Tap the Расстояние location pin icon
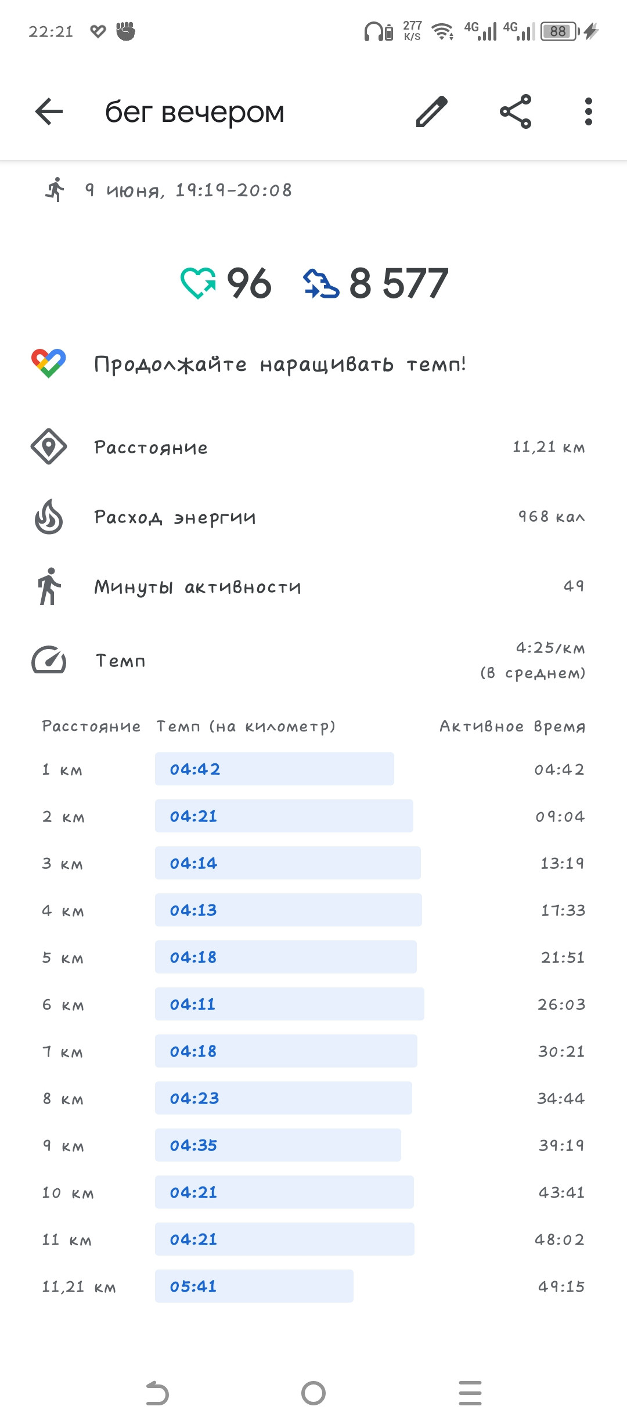The width and height of the screenshot is (627, 1428). pyautogui.click(x=49, y=446)
